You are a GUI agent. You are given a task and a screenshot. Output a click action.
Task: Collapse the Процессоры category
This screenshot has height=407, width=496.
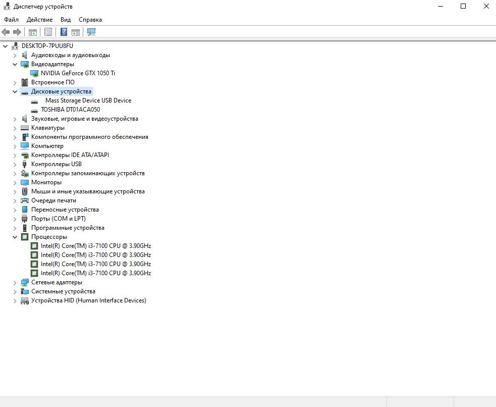point(15,237)
